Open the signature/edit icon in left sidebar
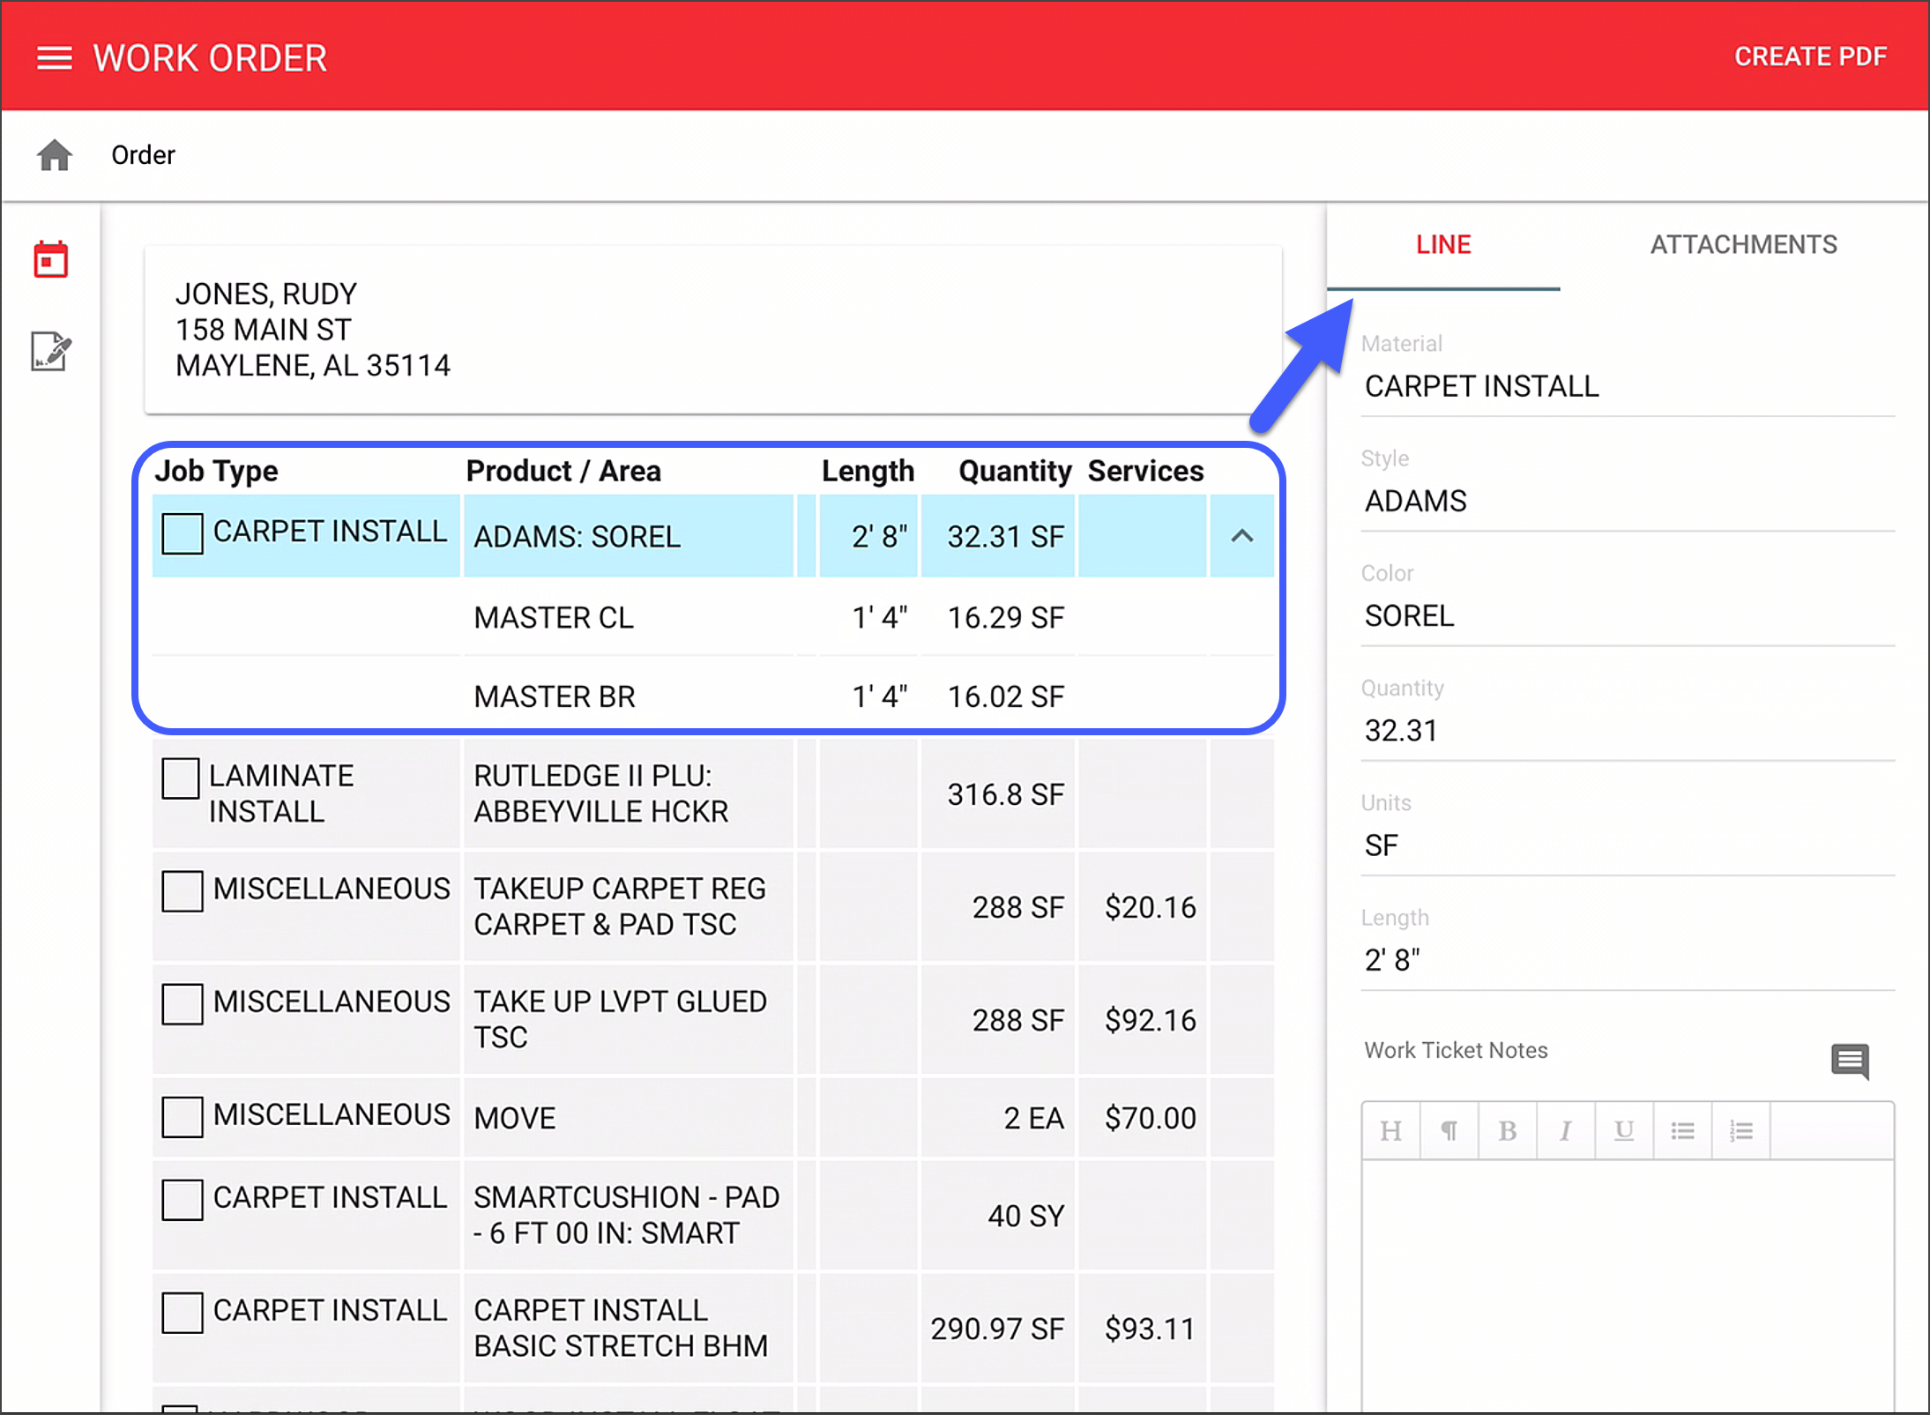This screenshot has width=1930, height=1415. pyautogui.click(x=50, y=352)
